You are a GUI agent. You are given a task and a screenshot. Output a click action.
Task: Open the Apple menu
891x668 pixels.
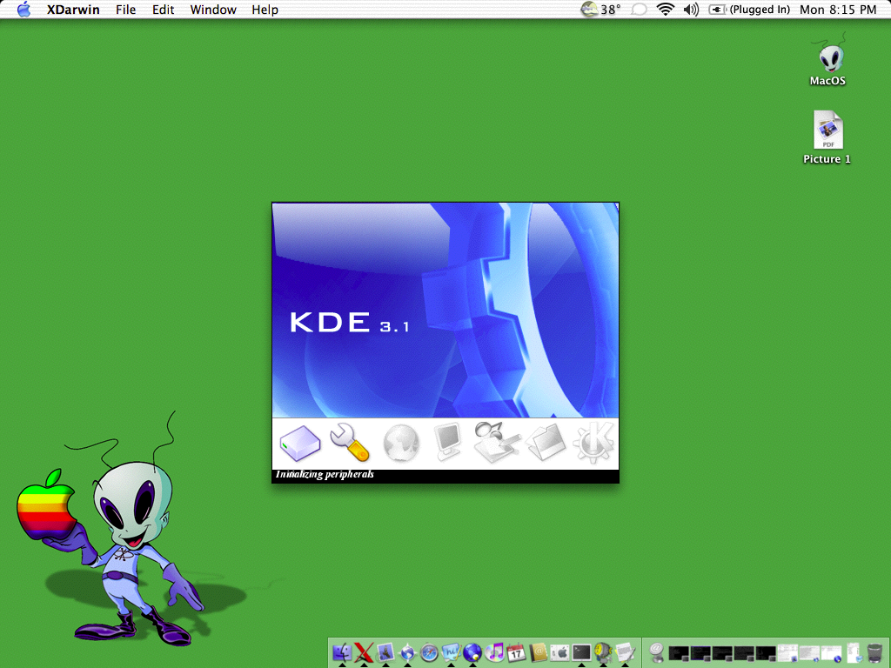23,9
